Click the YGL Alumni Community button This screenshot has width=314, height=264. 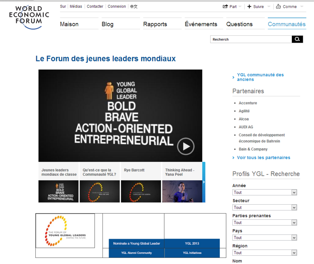pyautogui.click(x=136, y=253)
